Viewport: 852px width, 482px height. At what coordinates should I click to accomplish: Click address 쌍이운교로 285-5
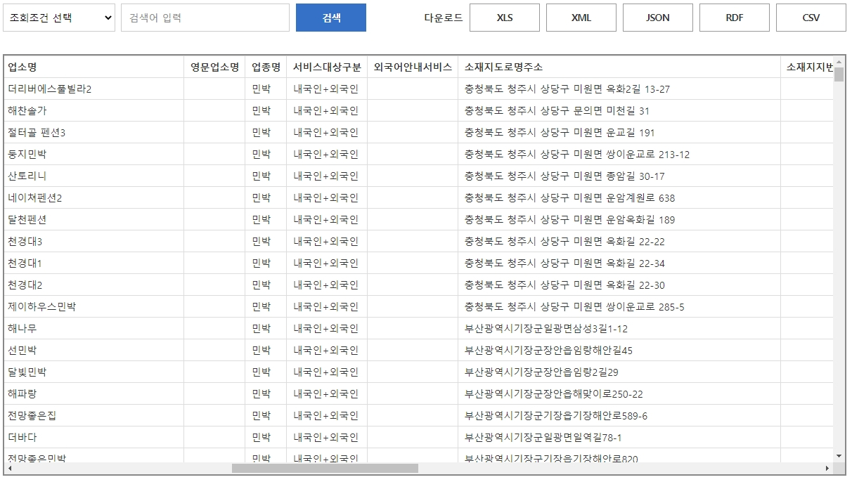[x=645, y=306]
